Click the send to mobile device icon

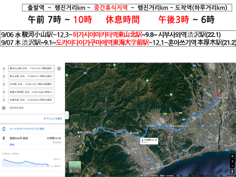click(4, 129)
